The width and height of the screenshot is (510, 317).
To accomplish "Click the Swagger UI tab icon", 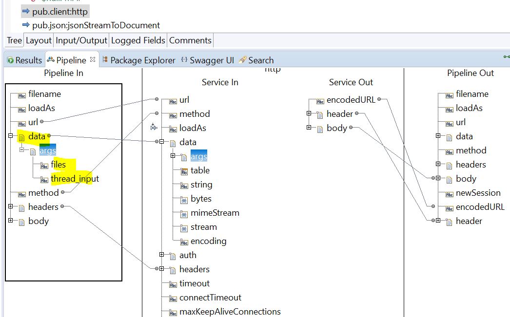I will pos(184,60).
